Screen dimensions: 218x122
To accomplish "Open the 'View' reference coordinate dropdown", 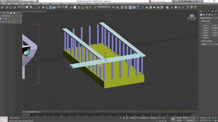I will pyautogui.click(x=61, y=7).
